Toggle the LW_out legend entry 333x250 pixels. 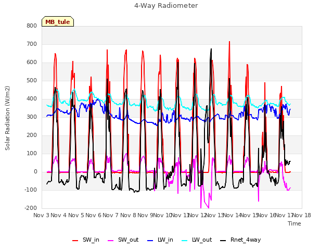click(197, 240)
